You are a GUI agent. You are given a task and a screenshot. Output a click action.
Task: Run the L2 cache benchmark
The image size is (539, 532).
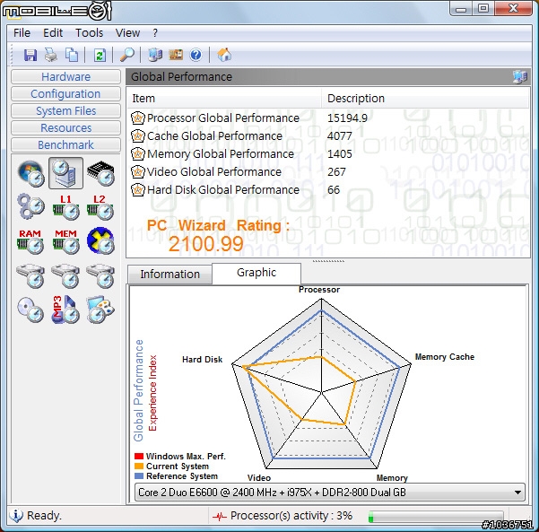100,207
